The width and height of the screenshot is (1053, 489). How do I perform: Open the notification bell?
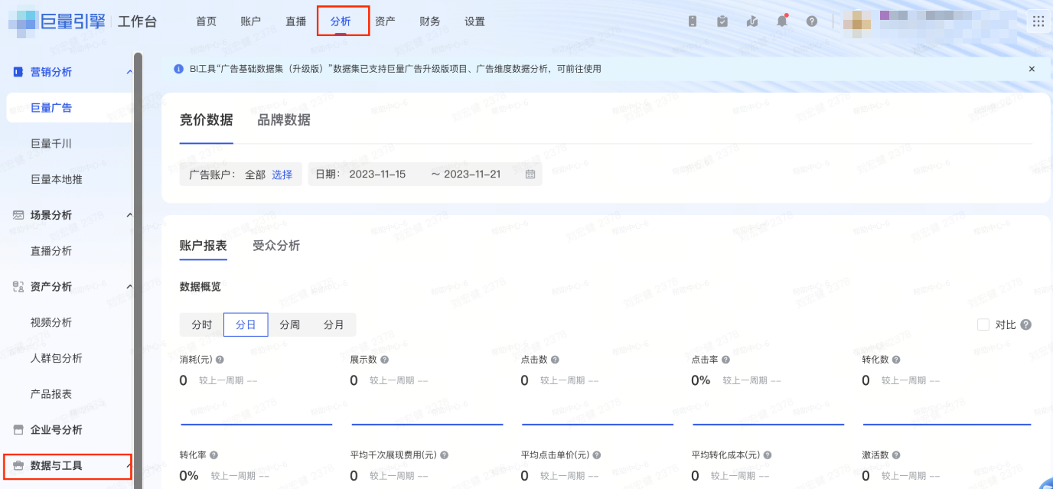[x=781, y=21]
